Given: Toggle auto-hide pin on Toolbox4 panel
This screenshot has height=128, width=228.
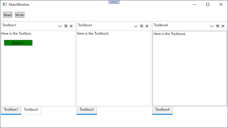Looking at the screenshot, I should pyautogui.click(x=218, y=26).
